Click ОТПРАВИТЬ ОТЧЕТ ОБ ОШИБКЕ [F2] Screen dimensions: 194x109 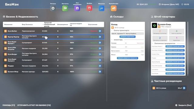point(34,105)
